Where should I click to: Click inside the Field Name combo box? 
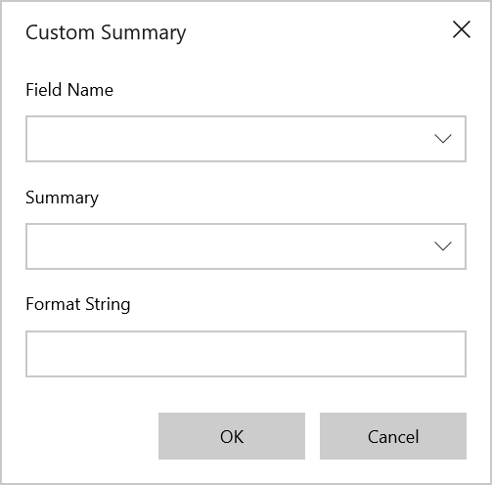(x=246, y=139)
